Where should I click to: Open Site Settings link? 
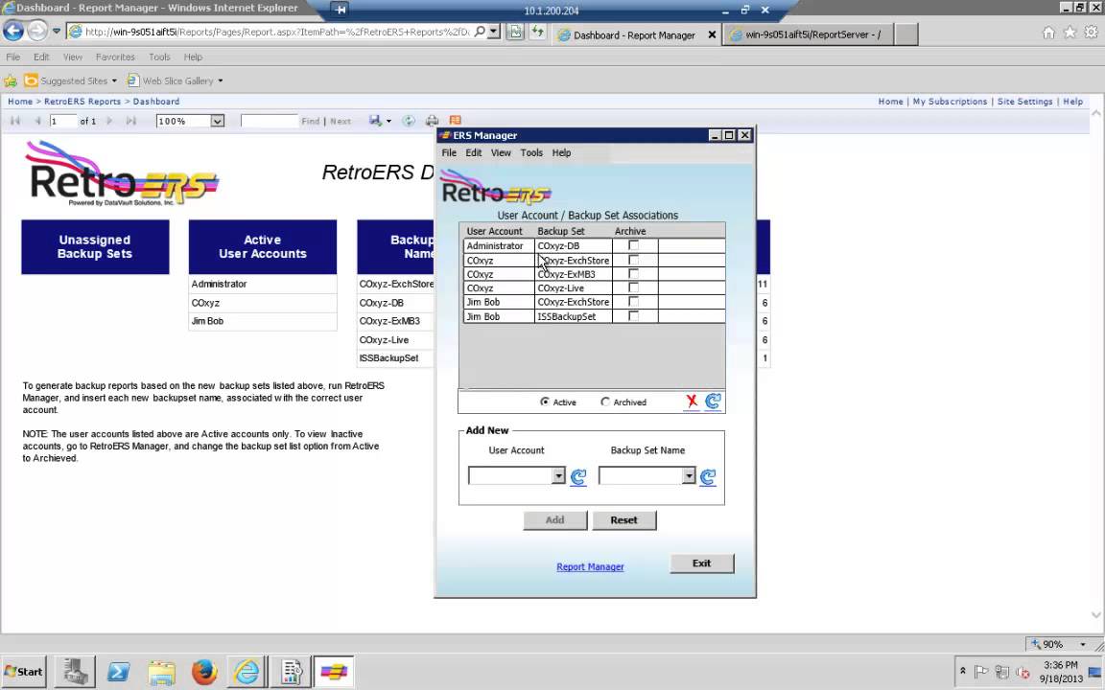(x=1024, y=102)
